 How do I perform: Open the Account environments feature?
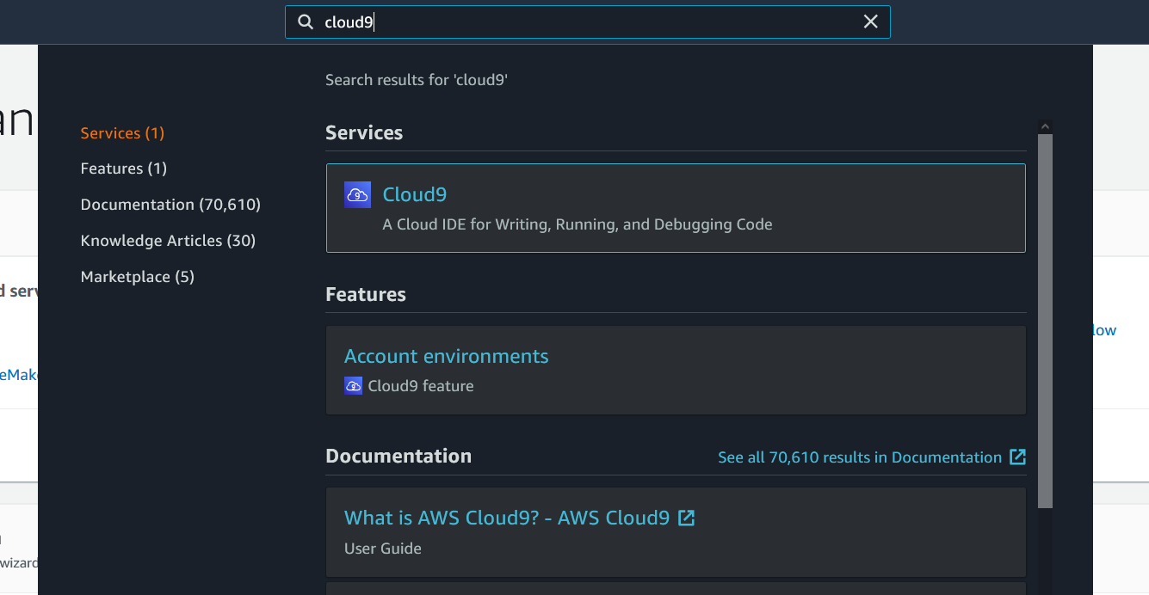coord(447,356)
